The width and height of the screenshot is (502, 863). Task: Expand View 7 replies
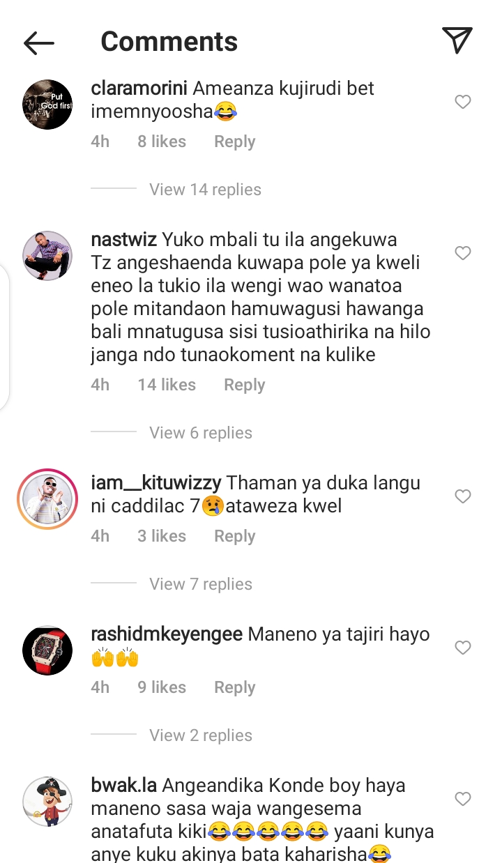click(x=201, y=584)
